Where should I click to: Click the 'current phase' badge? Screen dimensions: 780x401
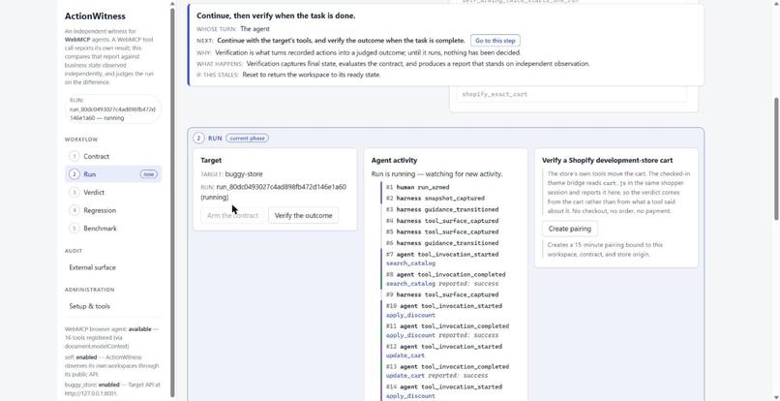pyautogui.click(x=247, y=138)
